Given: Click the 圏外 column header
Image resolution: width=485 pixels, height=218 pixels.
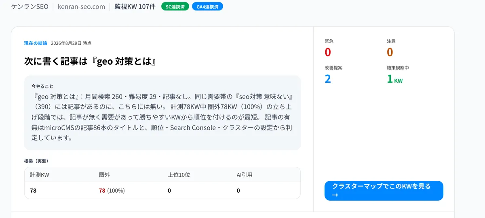Looking at the screenshot, I should (104, 175).
